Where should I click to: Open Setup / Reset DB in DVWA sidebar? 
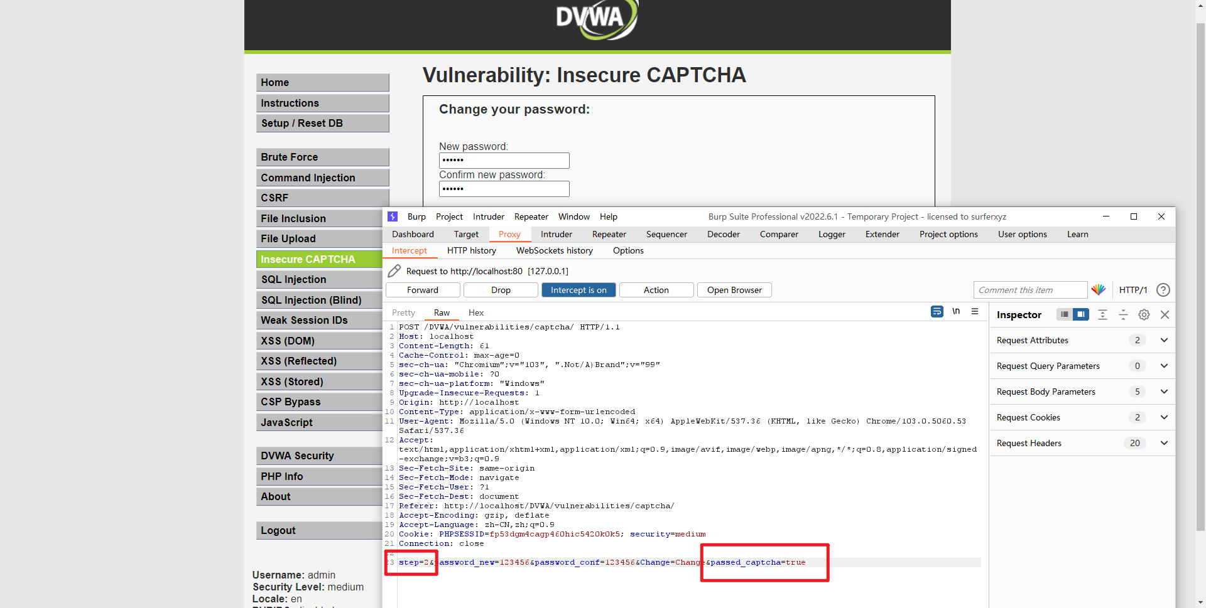point(322,123)
